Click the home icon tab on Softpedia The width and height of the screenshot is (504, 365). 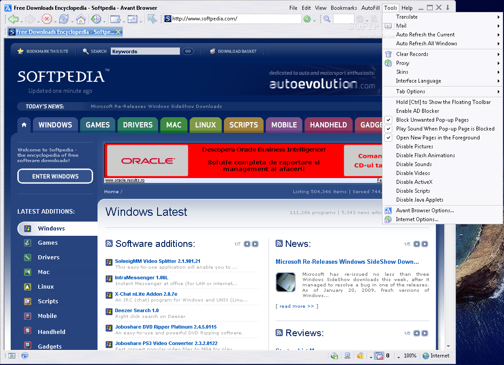(24, 125)
